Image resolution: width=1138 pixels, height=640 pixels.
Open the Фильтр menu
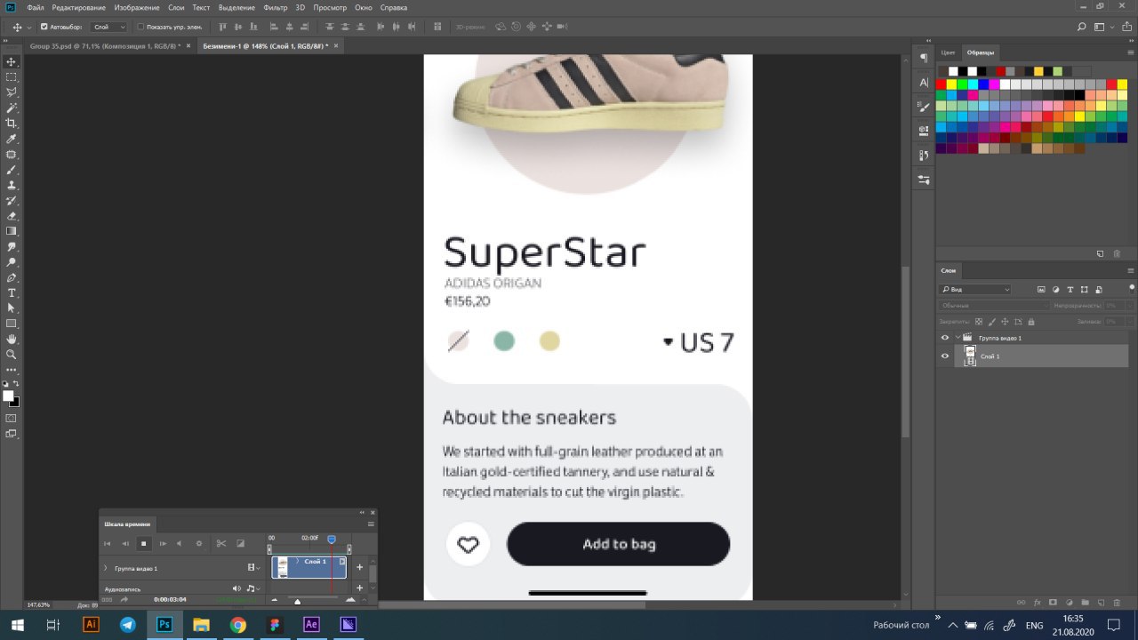coord(275,7)
